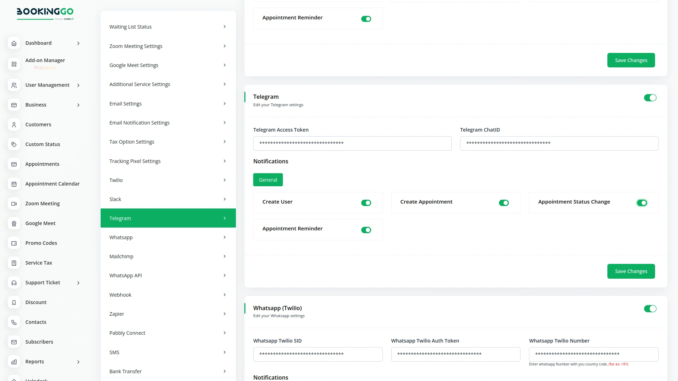Click Save Changes under Telegram settings
The height and width of the screenshot is (381, 678).
point(631,271)
